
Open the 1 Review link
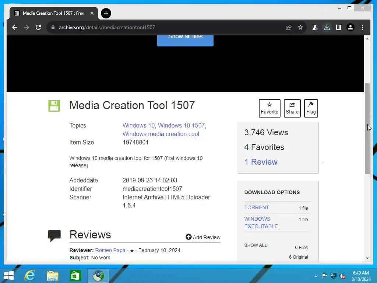(261, 162)
